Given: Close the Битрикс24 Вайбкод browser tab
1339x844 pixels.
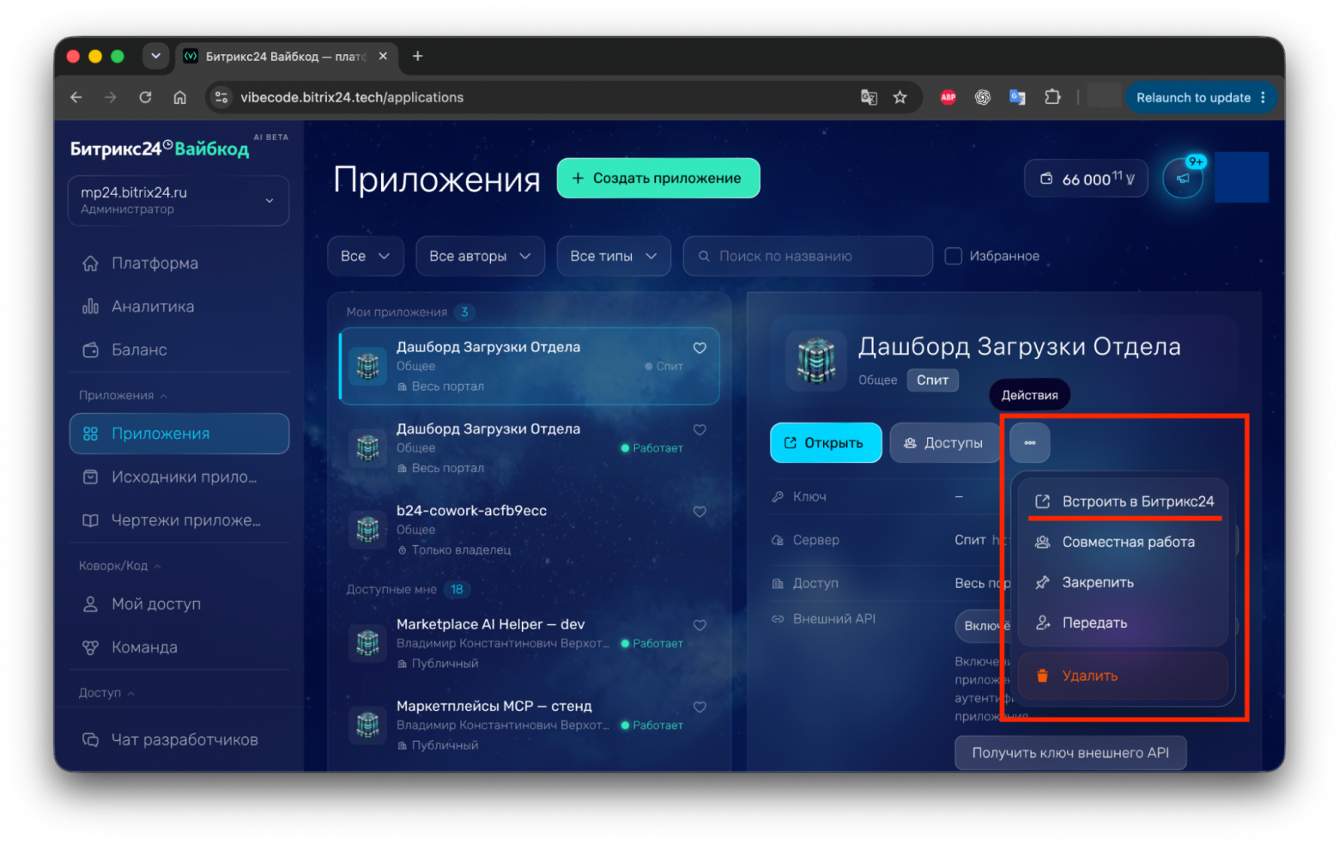Looking at the screenshot, I should click(x=383, y=57).
